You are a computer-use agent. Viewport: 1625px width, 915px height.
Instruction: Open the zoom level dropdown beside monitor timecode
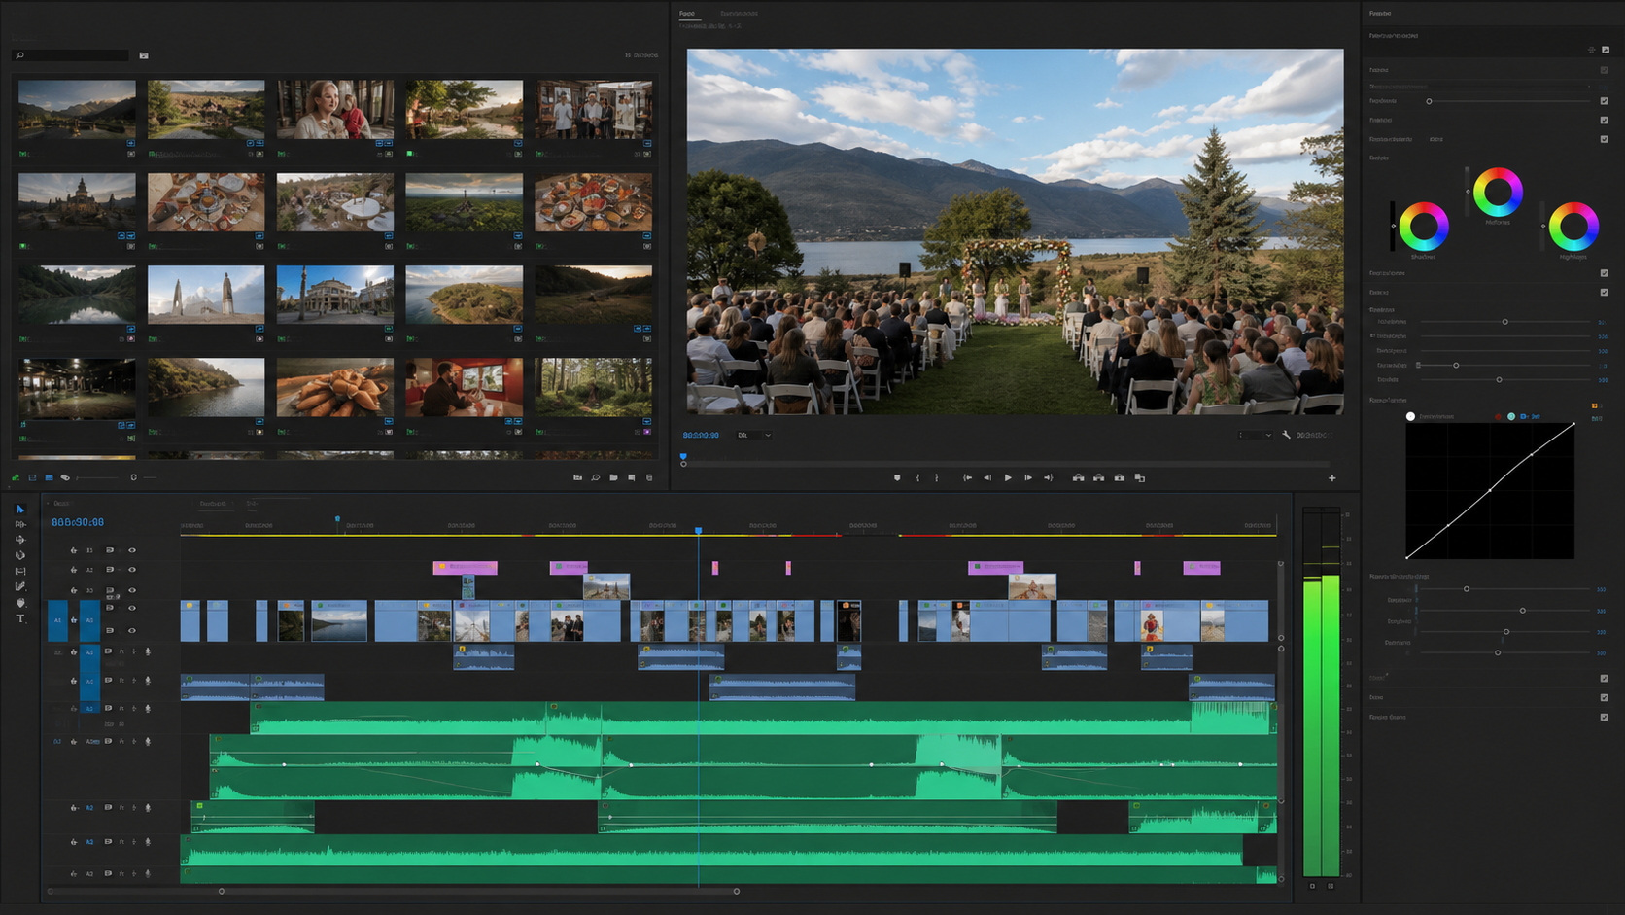(x=753, y=435)
